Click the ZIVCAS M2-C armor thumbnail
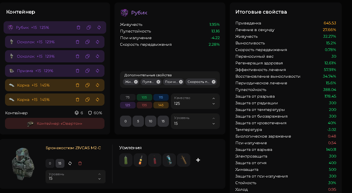This screenshot has height=193, width=352. coord(23,164)
